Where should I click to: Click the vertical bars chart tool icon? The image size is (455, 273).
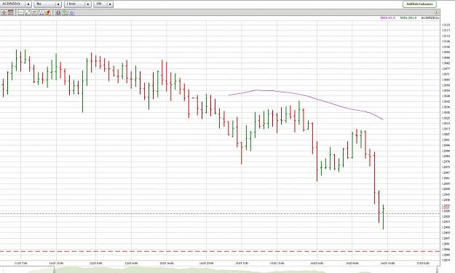point(41,12)
